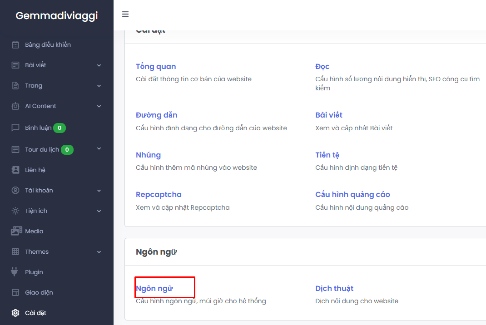This screenshot has height=325, width=486.
Task: Open the Dịch thuật translation link
Action: point(334,289)
